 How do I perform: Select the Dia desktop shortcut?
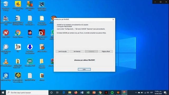point(18,48)
